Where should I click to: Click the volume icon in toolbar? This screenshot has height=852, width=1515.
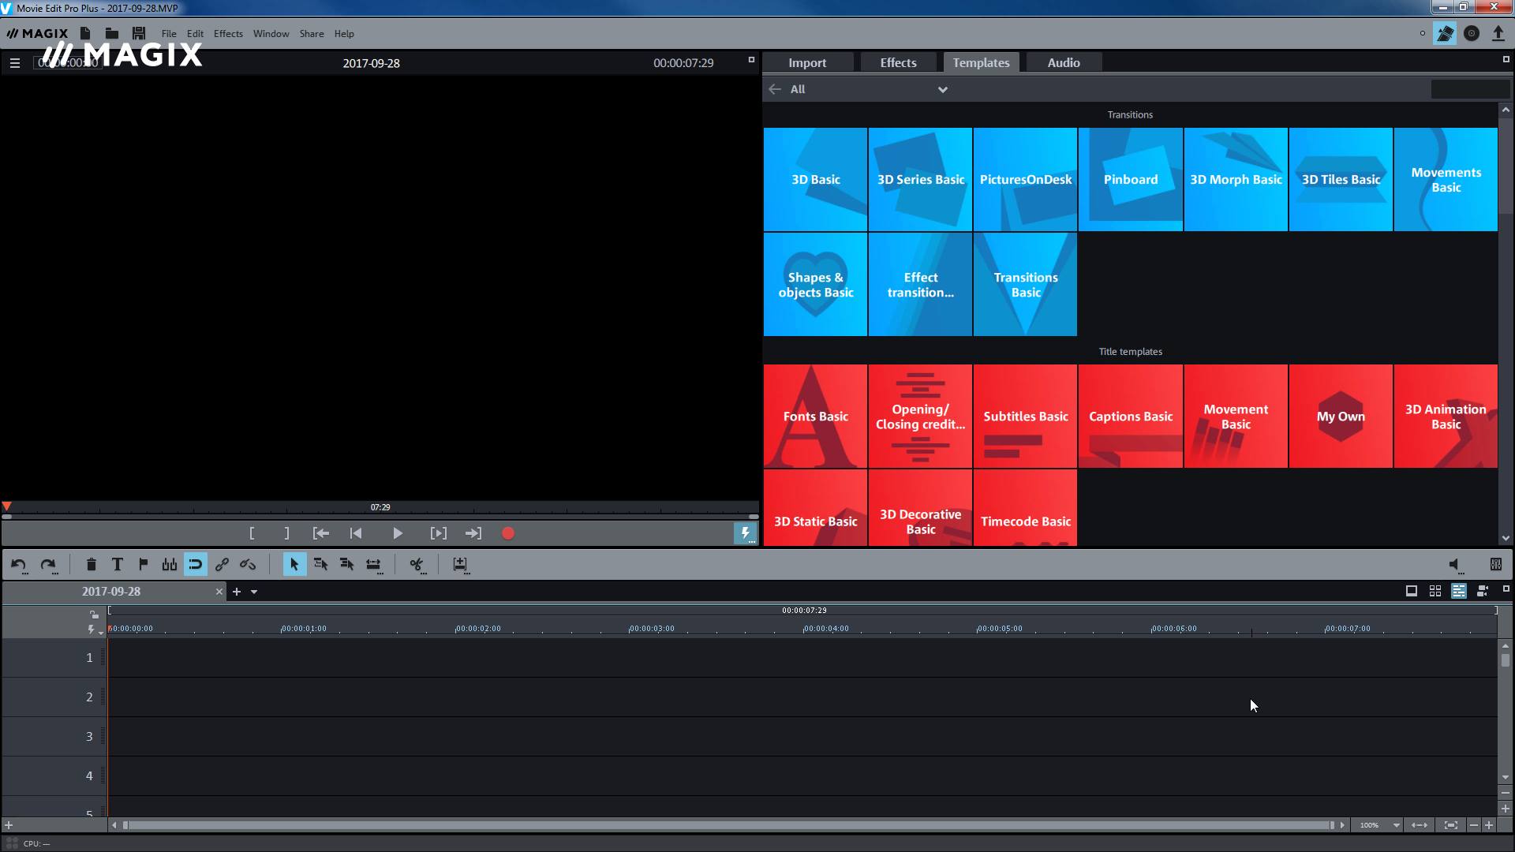pyautogui.click(x=1453, y=564)
